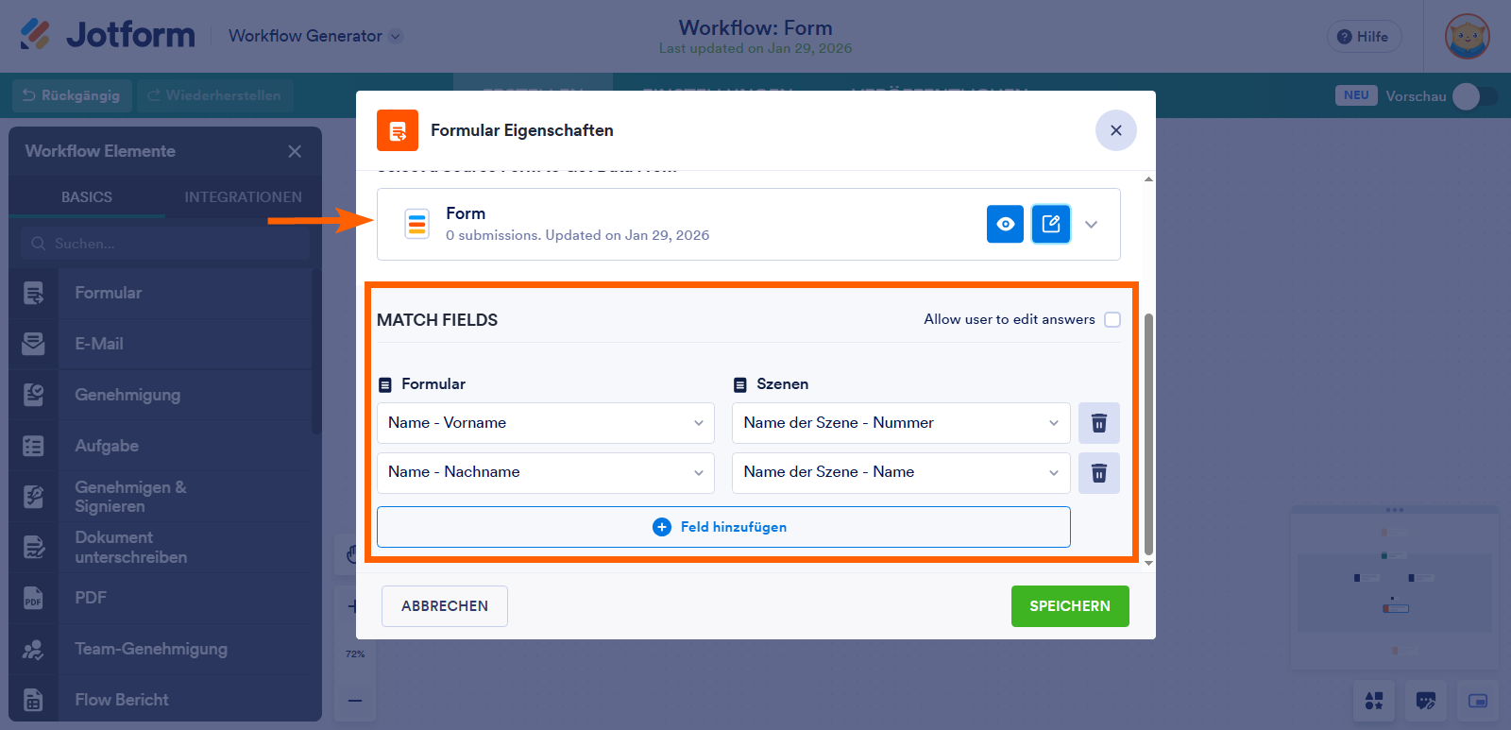Open Name der Szene - Nummer dropdown
The height and width of the screenshot is (730, 1511).
click(x=901, y=423)
